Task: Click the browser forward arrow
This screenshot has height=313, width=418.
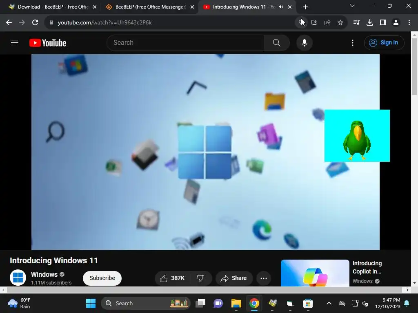Action: click(22, 23)
